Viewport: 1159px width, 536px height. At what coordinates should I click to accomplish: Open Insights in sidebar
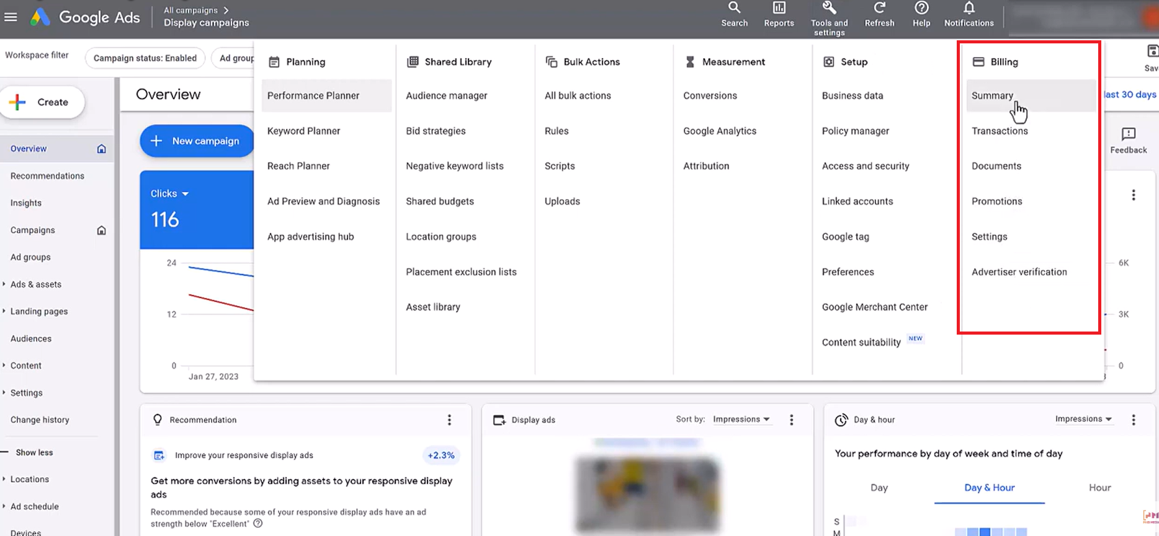pos(26,203)
